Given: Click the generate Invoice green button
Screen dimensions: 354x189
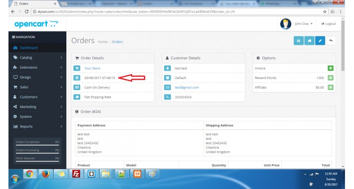Looking at the screenshot, I should 331,68.
